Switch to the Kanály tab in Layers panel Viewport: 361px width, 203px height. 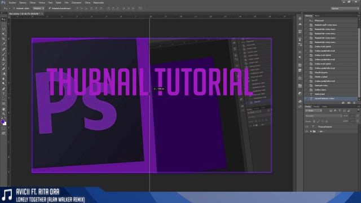click(316, 107)
